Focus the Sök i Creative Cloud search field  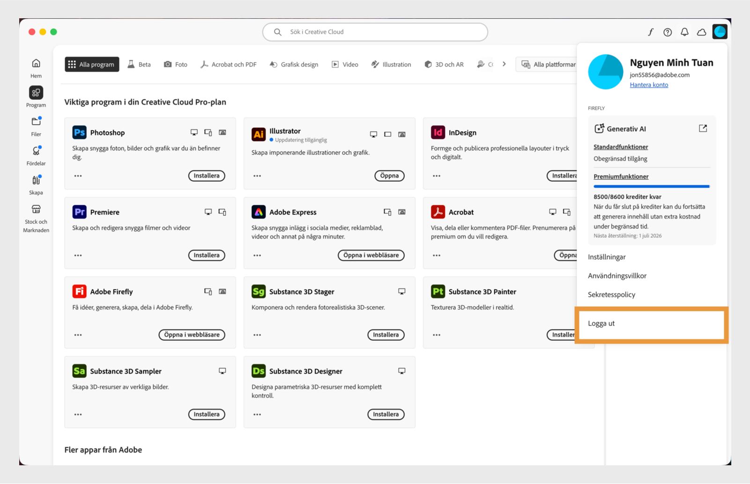[375, 32]
